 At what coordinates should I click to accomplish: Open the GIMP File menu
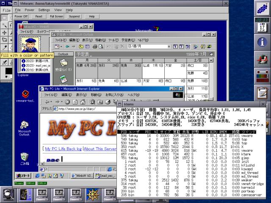click(6, 10)
